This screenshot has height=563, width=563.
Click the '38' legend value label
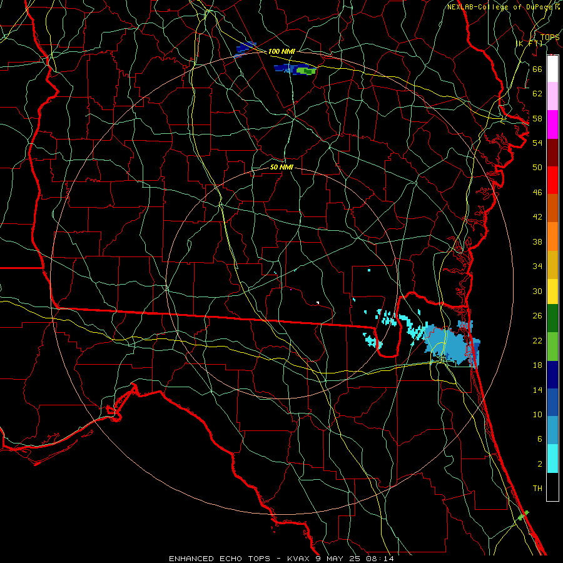[537, 241]
